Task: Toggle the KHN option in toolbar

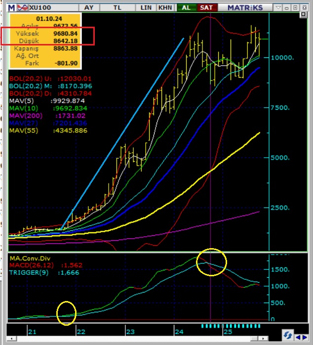Action: coord(165,7)
